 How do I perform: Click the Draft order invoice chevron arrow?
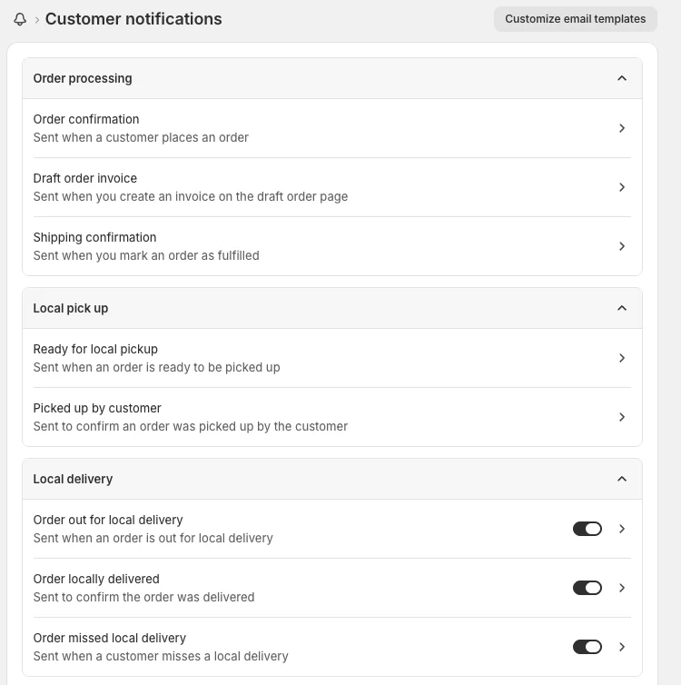(x=622, y=187)
